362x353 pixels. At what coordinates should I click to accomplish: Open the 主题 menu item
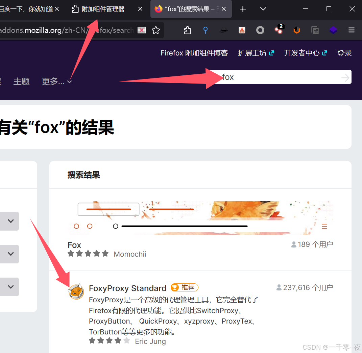[22, 81]
